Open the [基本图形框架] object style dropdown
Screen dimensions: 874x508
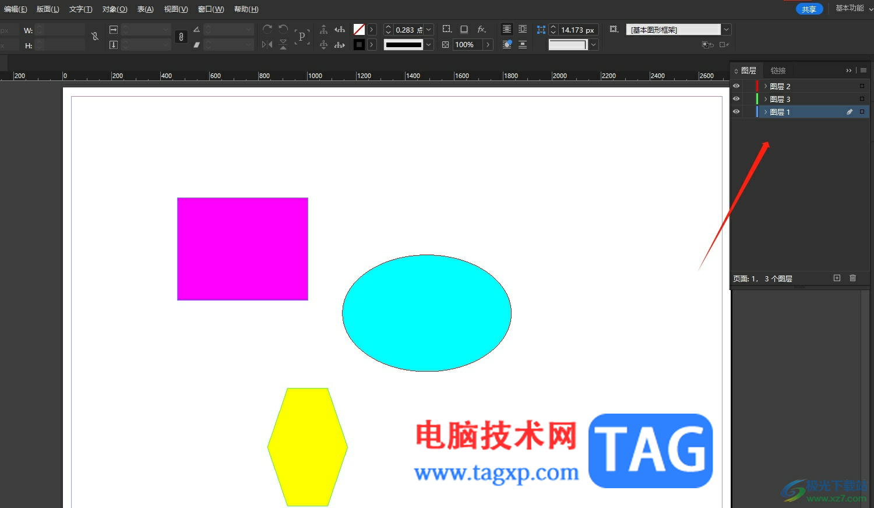tap(726, 30)
